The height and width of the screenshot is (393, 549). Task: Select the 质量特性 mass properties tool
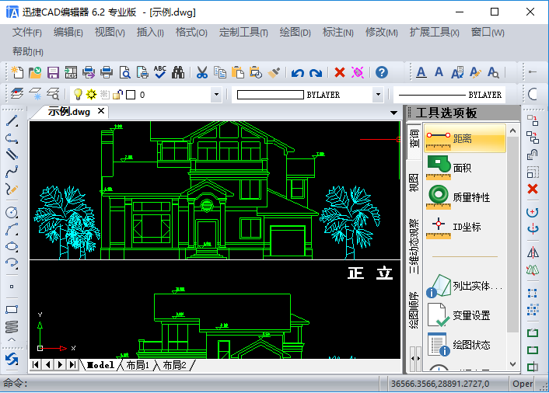465,197
